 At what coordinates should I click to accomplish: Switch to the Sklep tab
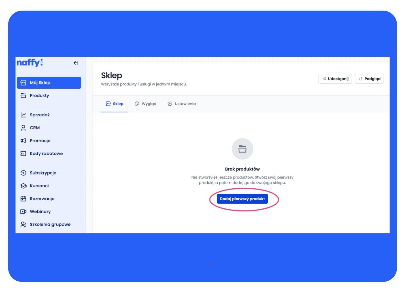click(114, 104)
